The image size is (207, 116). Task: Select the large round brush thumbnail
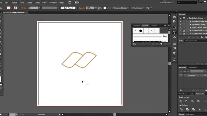coord(141,31)
